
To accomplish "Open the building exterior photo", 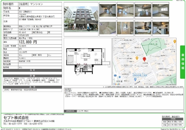I will point(81,19).
